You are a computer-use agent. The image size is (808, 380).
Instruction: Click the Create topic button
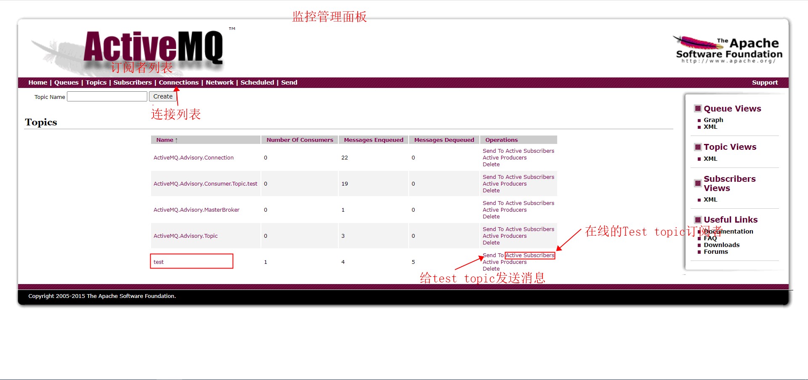click(x=163, y=96)
